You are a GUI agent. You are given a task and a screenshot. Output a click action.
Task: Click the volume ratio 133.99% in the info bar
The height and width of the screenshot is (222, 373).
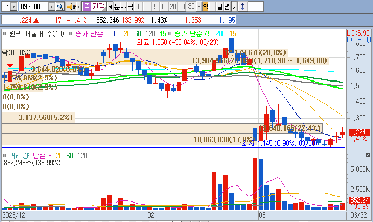coord(133,20)
